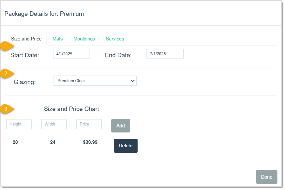The image size is (285, 190).
Task: Click the Width input box
Action: coord(54,124)
